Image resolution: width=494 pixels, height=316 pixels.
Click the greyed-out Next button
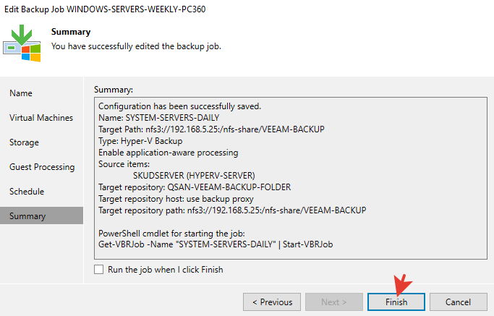pyautogui.click(x=334, y=302)
